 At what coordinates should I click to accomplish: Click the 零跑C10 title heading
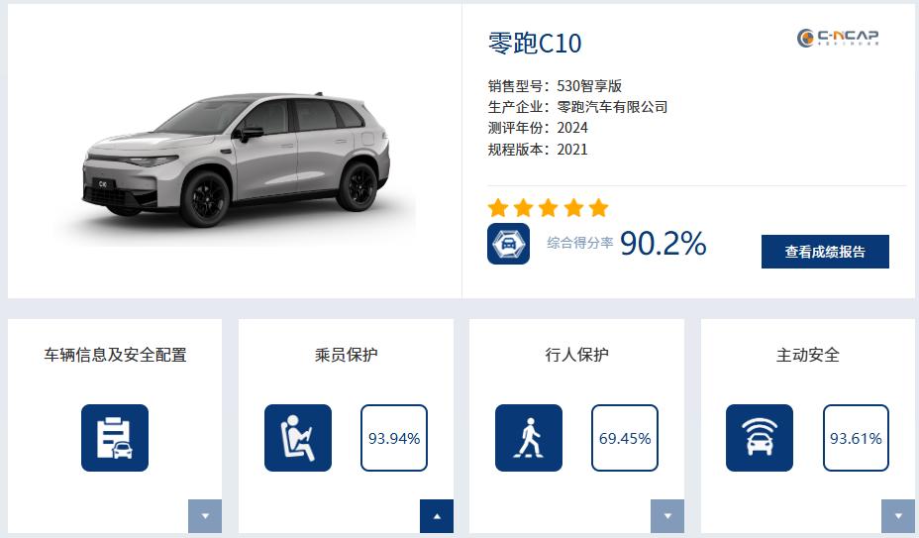pos(535,43)
